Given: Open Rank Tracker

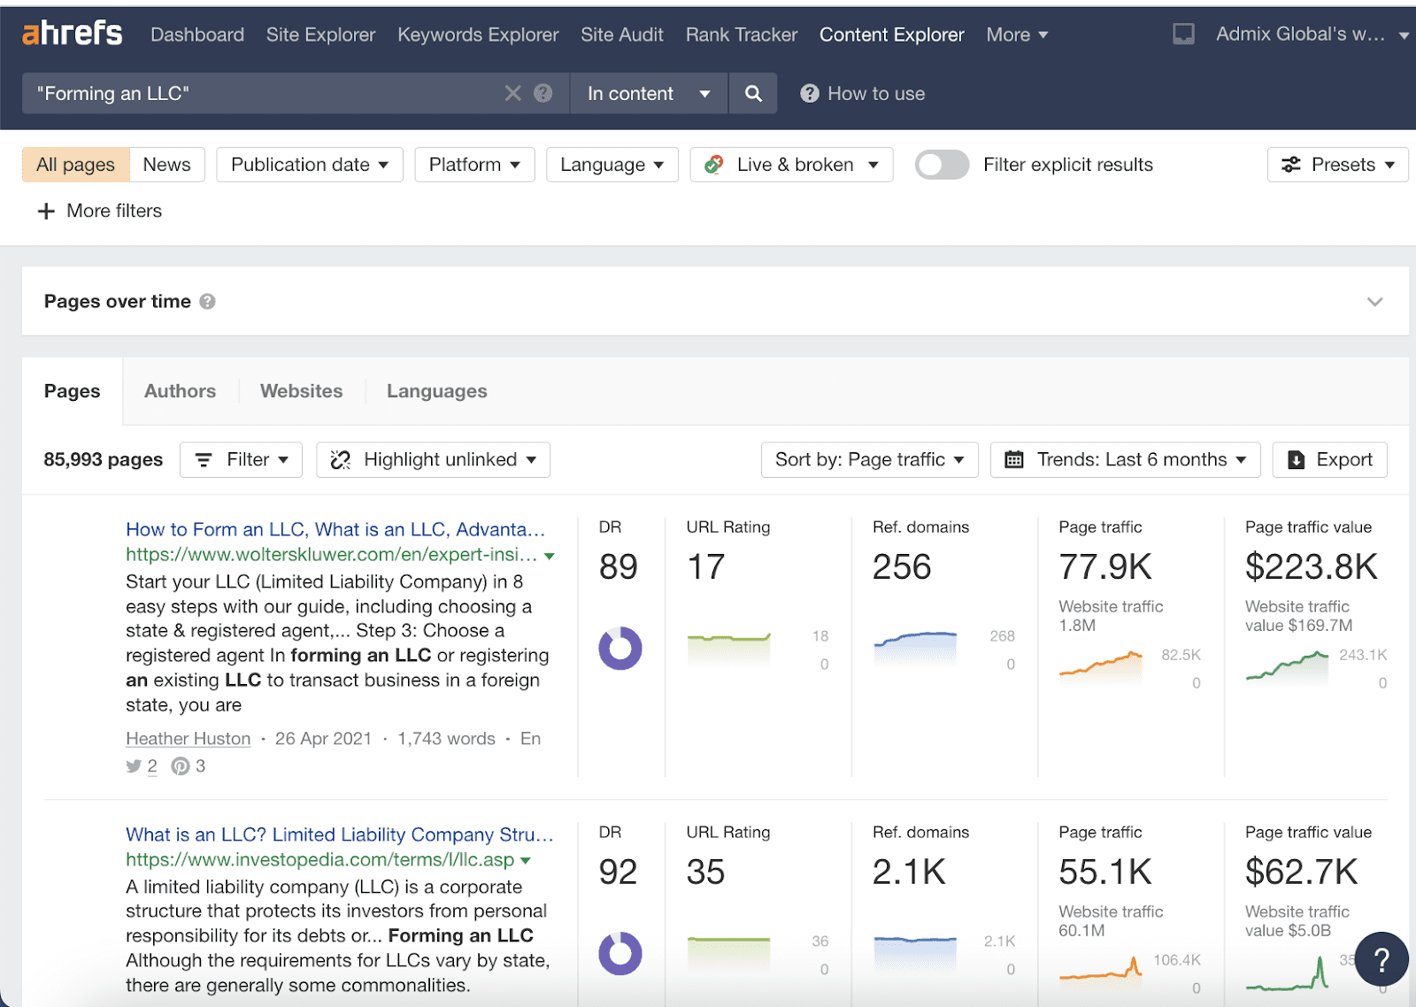Looking at the screenshot, I should click(742, 35).
